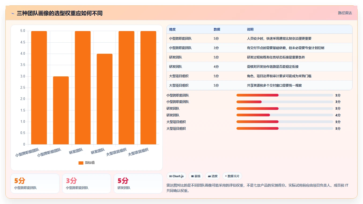The height and width of the screenshot is (204, 363).
Task: Click the footer note starting with 雷达图对比的是
Action: pos(257,188)
